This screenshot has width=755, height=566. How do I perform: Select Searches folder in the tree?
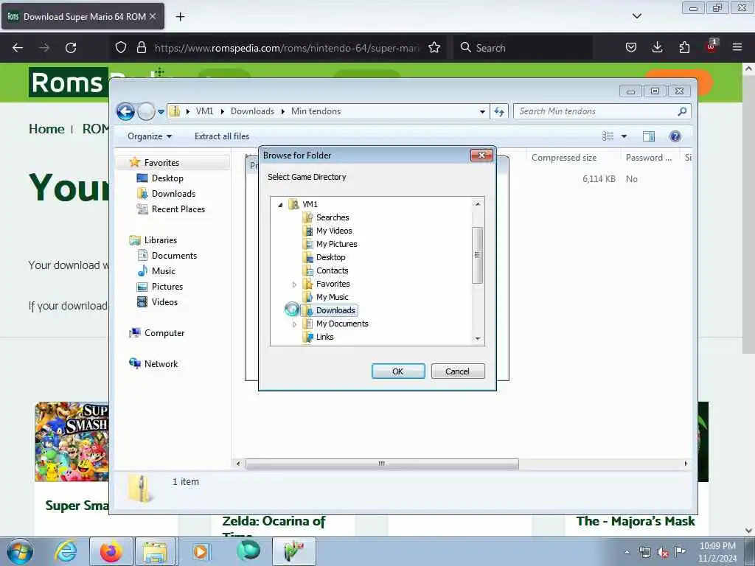pyautogui.click(x=333, y=217)
